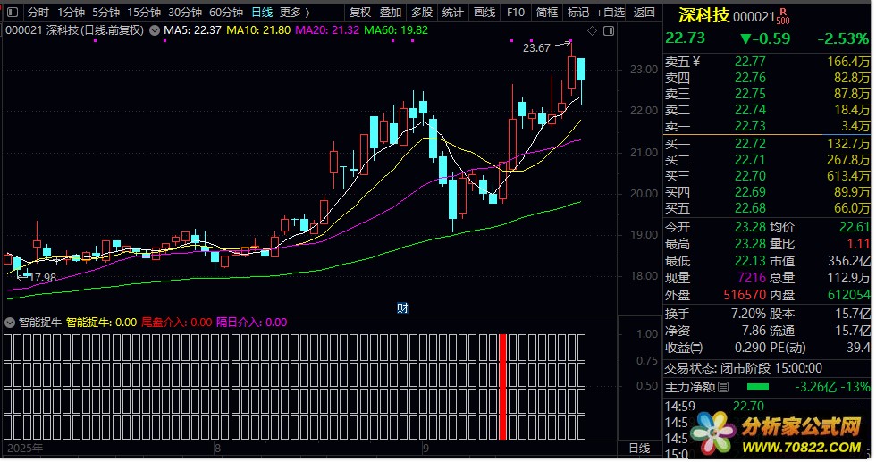Toggle the 叠加 overlay option
Image resolution: width=876 pixels, height=462 pixels.
pyautogui.click(x=390, y=13)
